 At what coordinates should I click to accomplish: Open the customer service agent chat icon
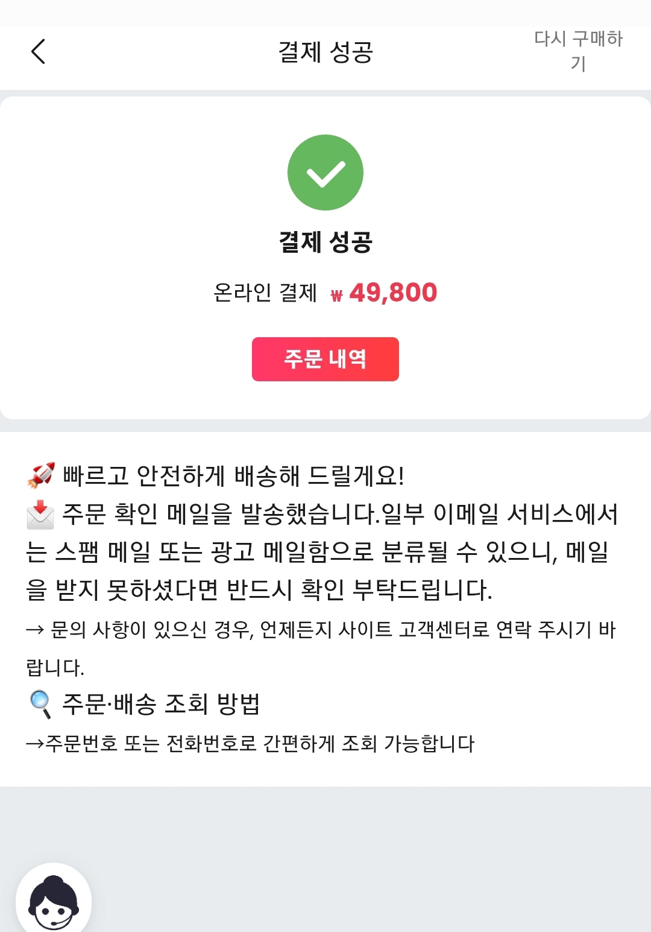pos(54,900)
